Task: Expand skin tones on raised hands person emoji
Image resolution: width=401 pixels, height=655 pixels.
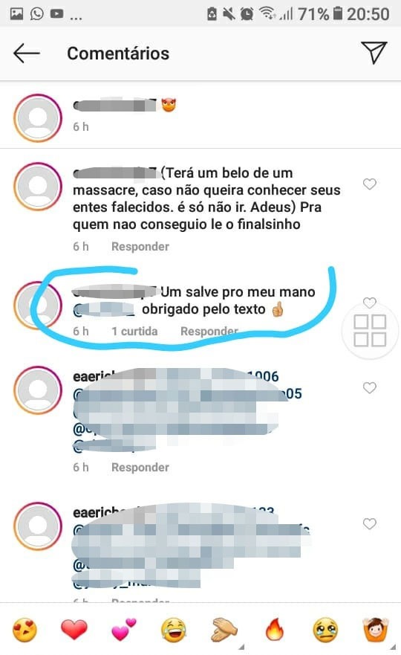Action: [x=376, y=630]
